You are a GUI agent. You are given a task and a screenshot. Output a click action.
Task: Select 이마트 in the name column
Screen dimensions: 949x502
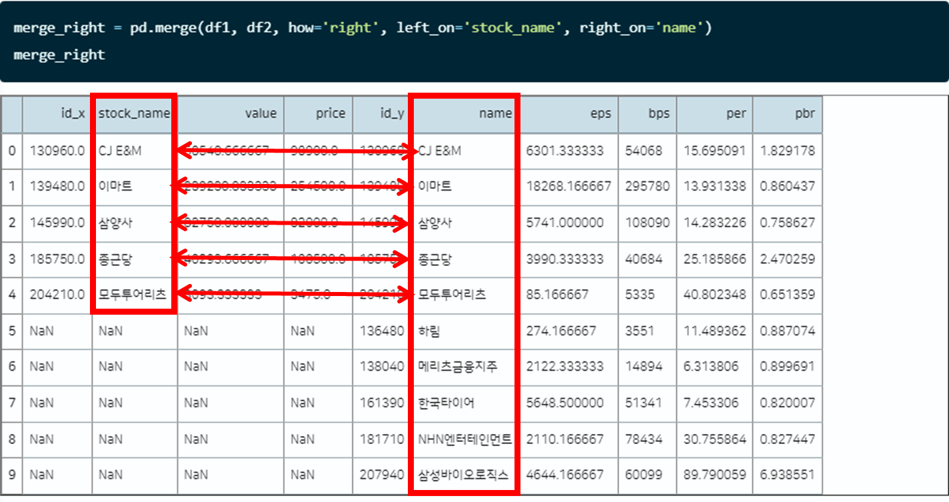pyautogui.click(x=435, y=187)
